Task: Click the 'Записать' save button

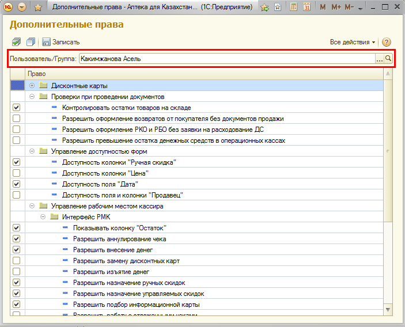Action: [60, 42]
